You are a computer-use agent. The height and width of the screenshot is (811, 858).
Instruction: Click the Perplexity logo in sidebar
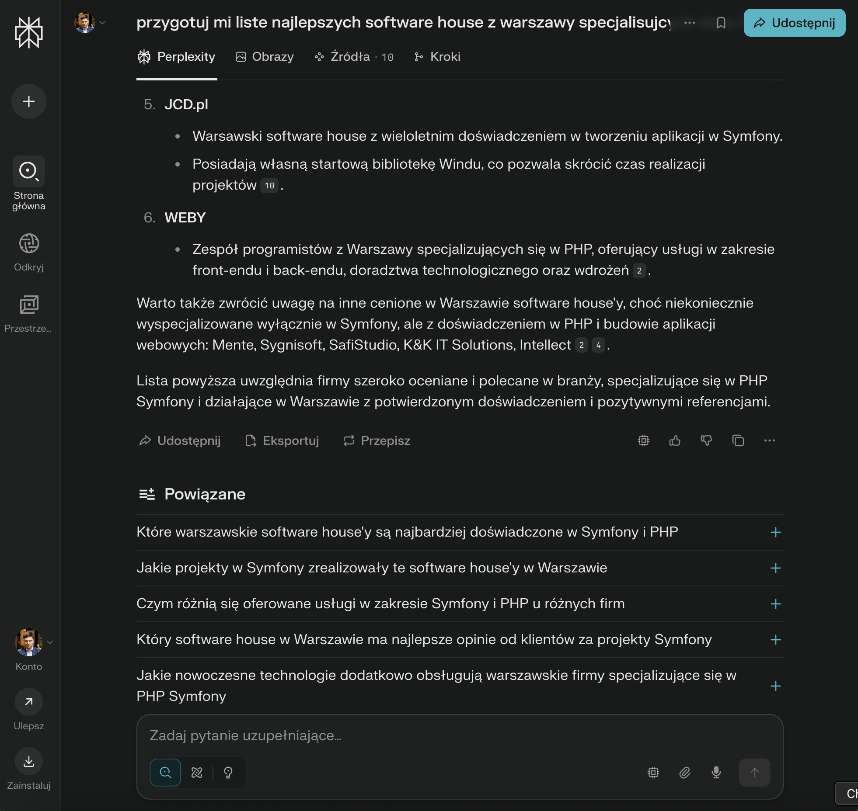pyautogui.click(x=29, y=32)
